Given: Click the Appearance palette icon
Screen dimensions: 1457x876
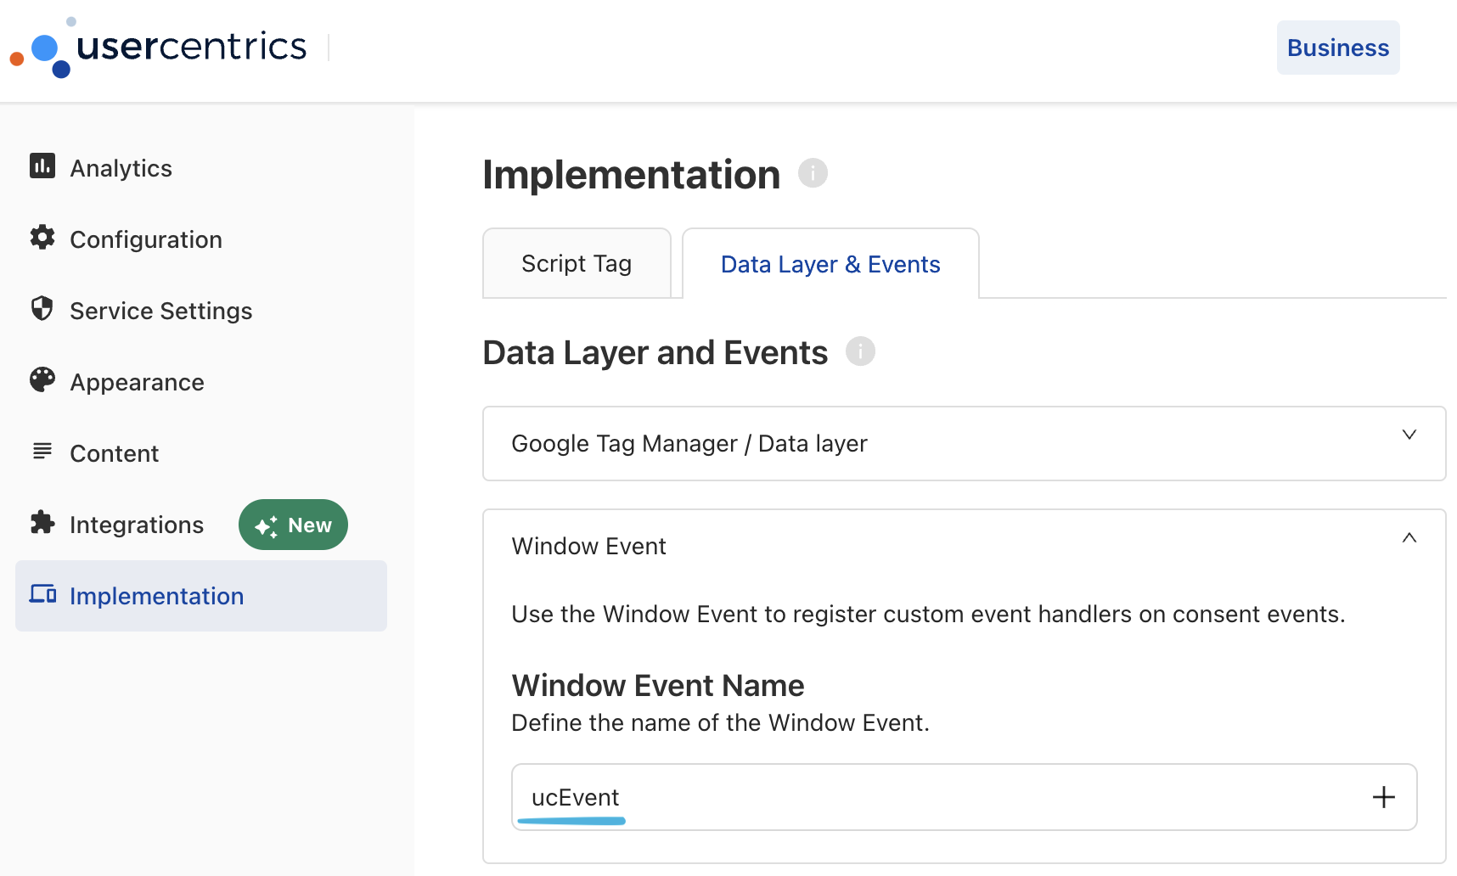Looking at the screenshot, I should 42,380.
